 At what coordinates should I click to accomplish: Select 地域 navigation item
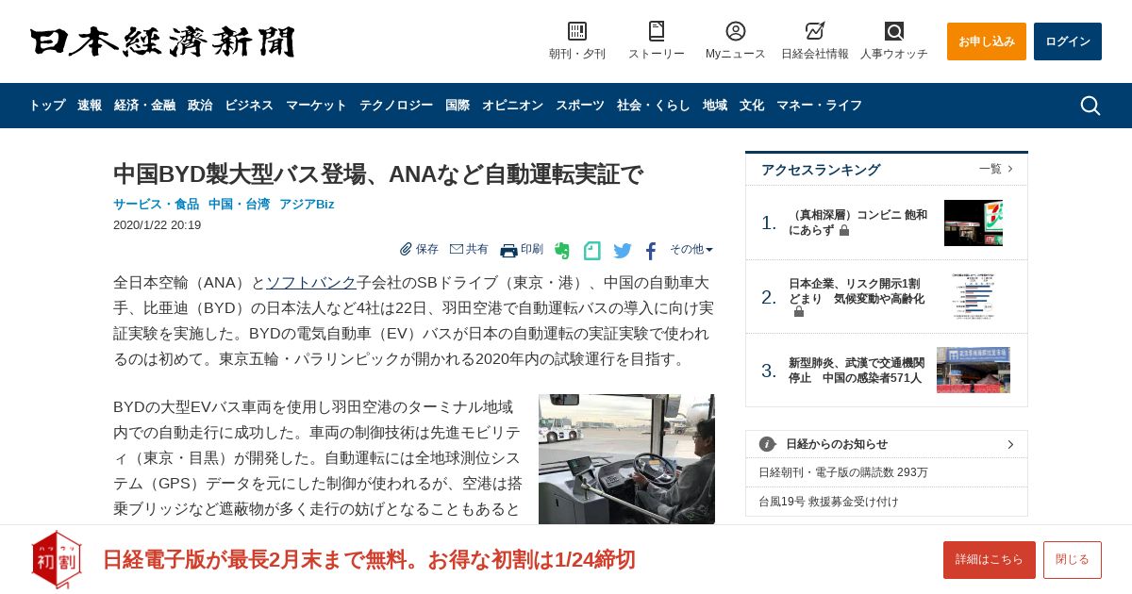(715, 106)
